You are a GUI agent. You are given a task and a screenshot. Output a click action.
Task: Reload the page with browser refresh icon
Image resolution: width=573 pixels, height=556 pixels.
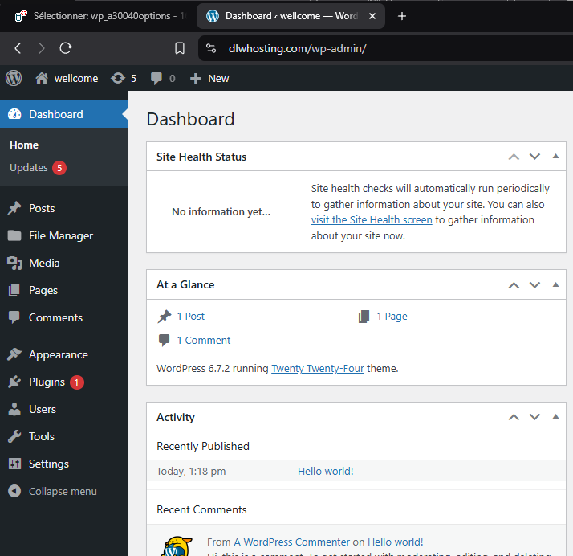tap(66, 48)
